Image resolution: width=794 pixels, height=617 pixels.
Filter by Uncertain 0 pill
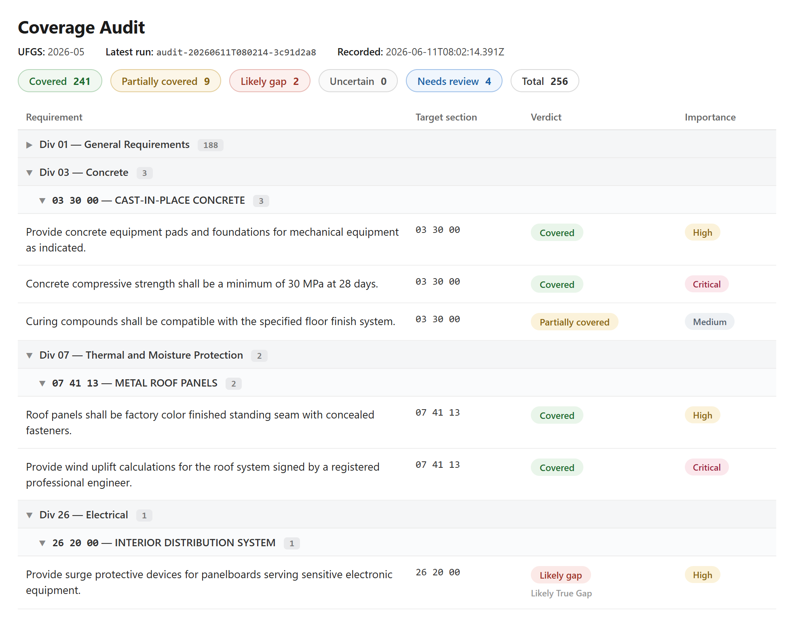(x=358, y=81)
